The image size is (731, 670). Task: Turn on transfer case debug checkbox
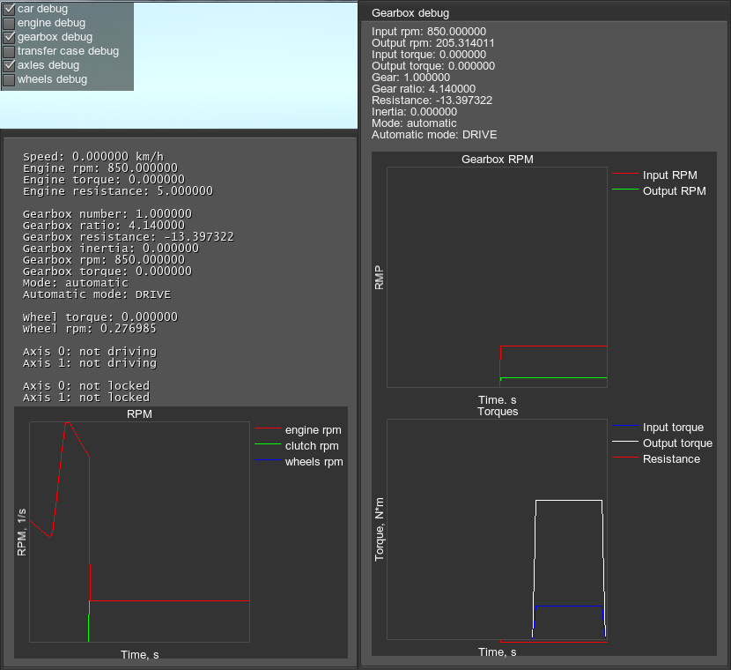point(10,51)
